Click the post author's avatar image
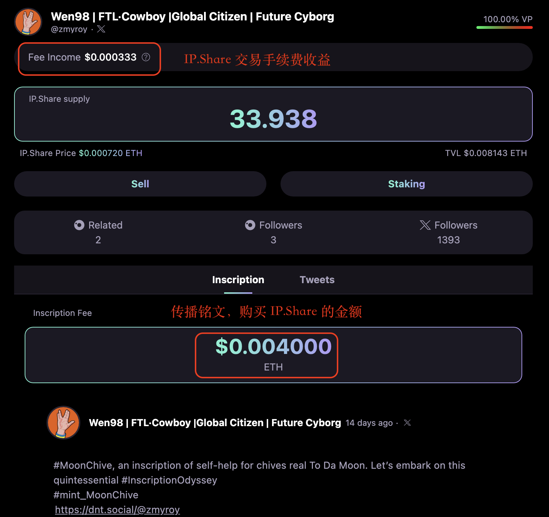 [63, 423]
